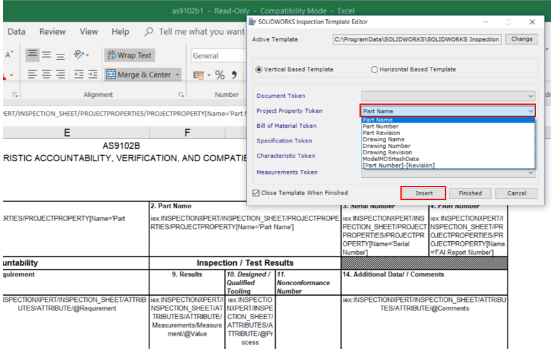The height and width of the screenshot is (349, 556).
Task: Click the Orientation text-angle icon
Action: point(78,55)
